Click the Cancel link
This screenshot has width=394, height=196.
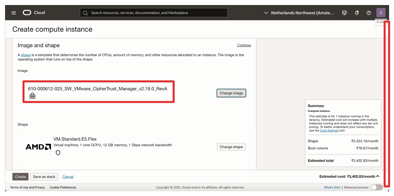click(68, 177)
